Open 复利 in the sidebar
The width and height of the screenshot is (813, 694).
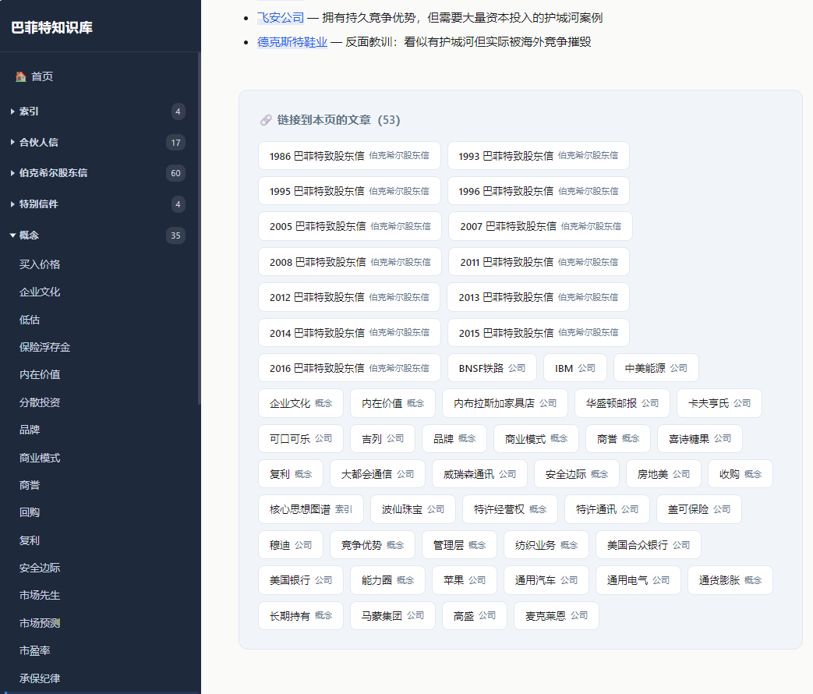[x=30, y=540]
